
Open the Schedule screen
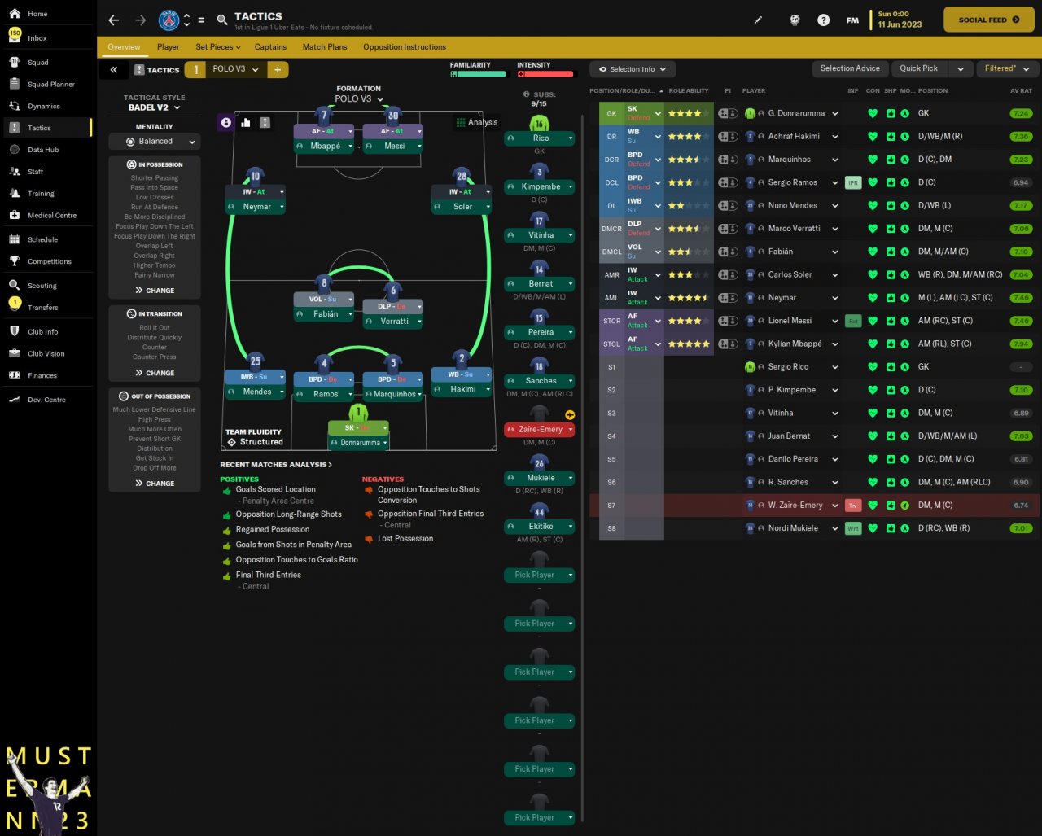pos(42,240)
